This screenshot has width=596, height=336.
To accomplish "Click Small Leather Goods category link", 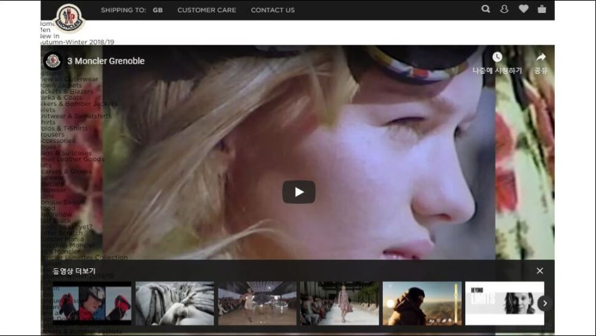I will point(72,159).
